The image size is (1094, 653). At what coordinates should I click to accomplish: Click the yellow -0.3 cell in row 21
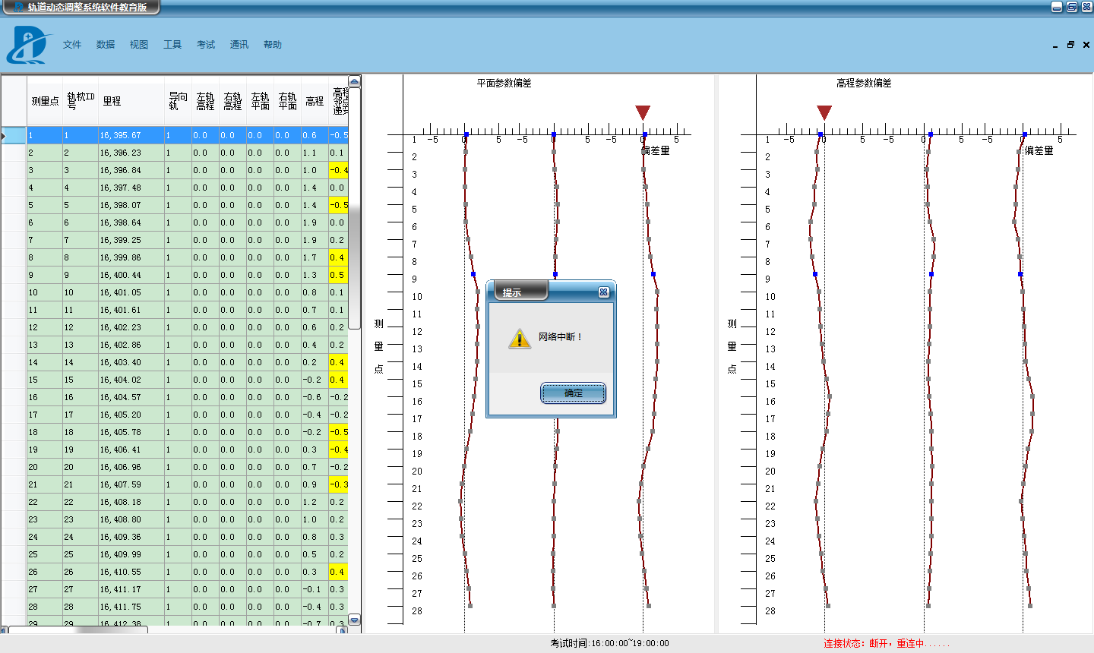pyautogui.click(x=338, y=484)
